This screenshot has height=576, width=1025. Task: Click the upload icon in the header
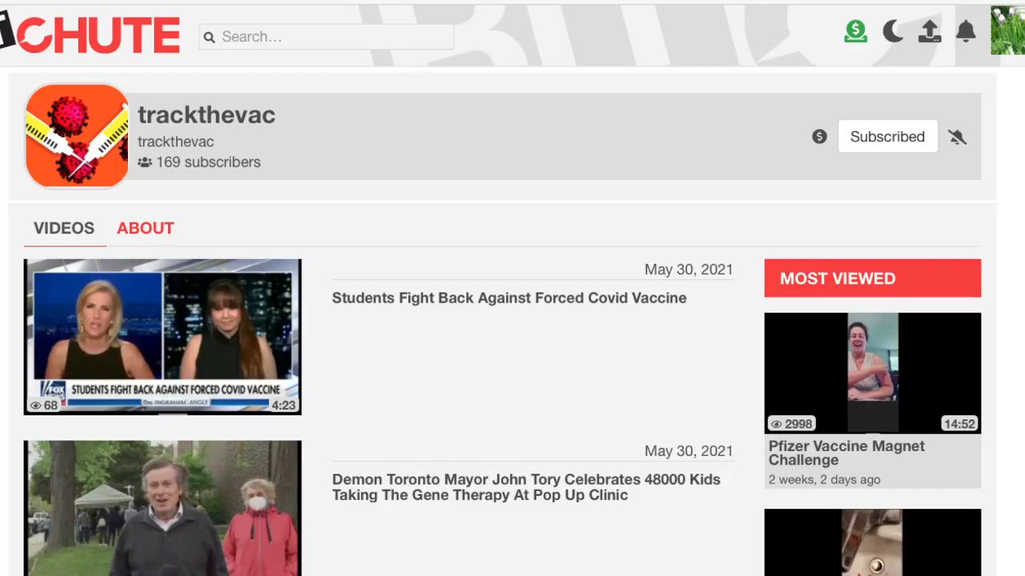point(929,31)
